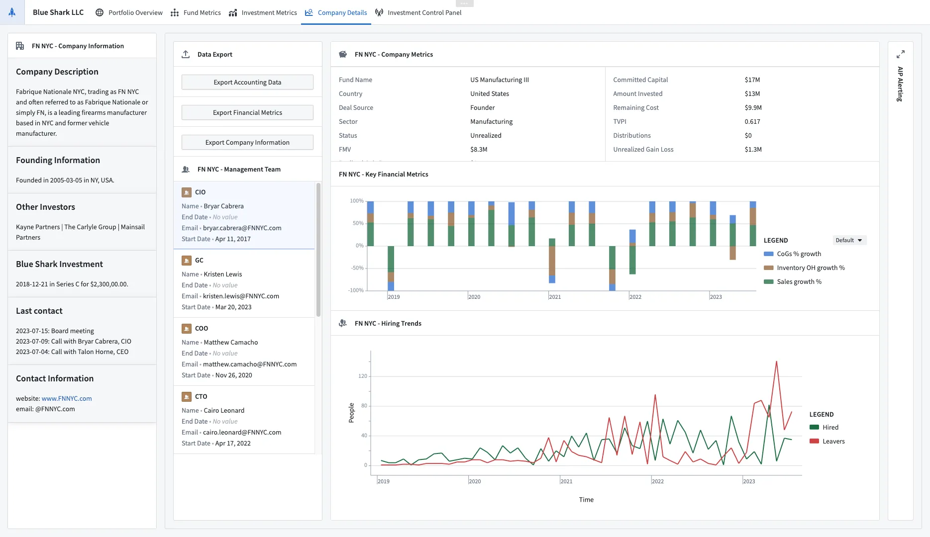
Task: Toggle the CoGs % growth legend series
Action: 799,254
